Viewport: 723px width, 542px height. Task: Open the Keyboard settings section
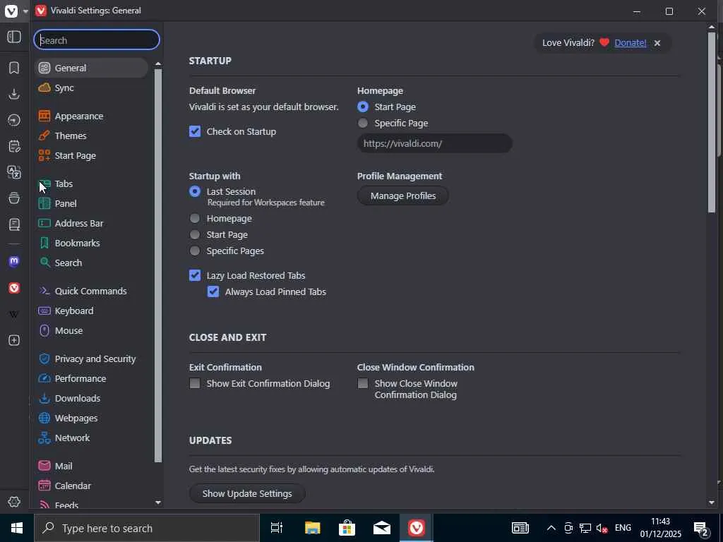click(91, 311)
